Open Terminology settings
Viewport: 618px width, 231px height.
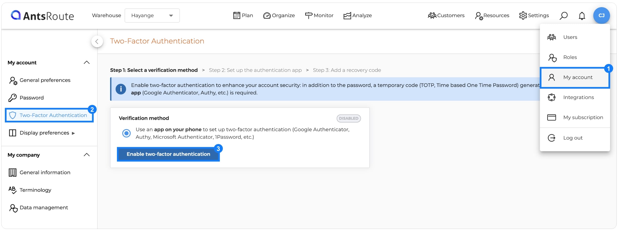click(30, 190)
